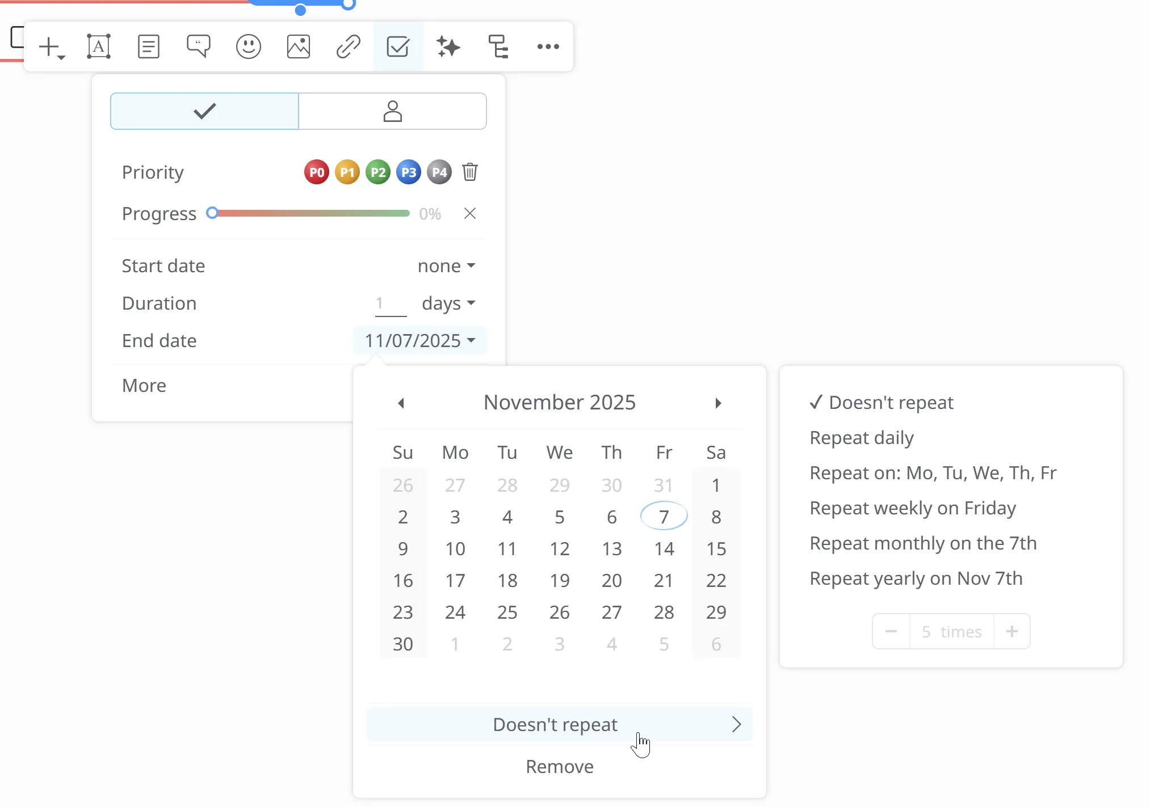Image resolution: width=1150 pixels, height=807 pixels.
Task: Switch to the assignee person tab
Action: click(392, 111)
